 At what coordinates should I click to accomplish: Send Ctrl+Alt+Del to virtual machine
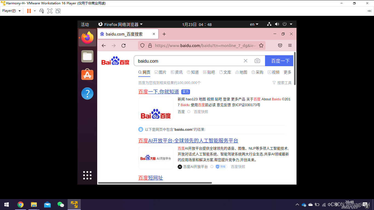[42, 11]
